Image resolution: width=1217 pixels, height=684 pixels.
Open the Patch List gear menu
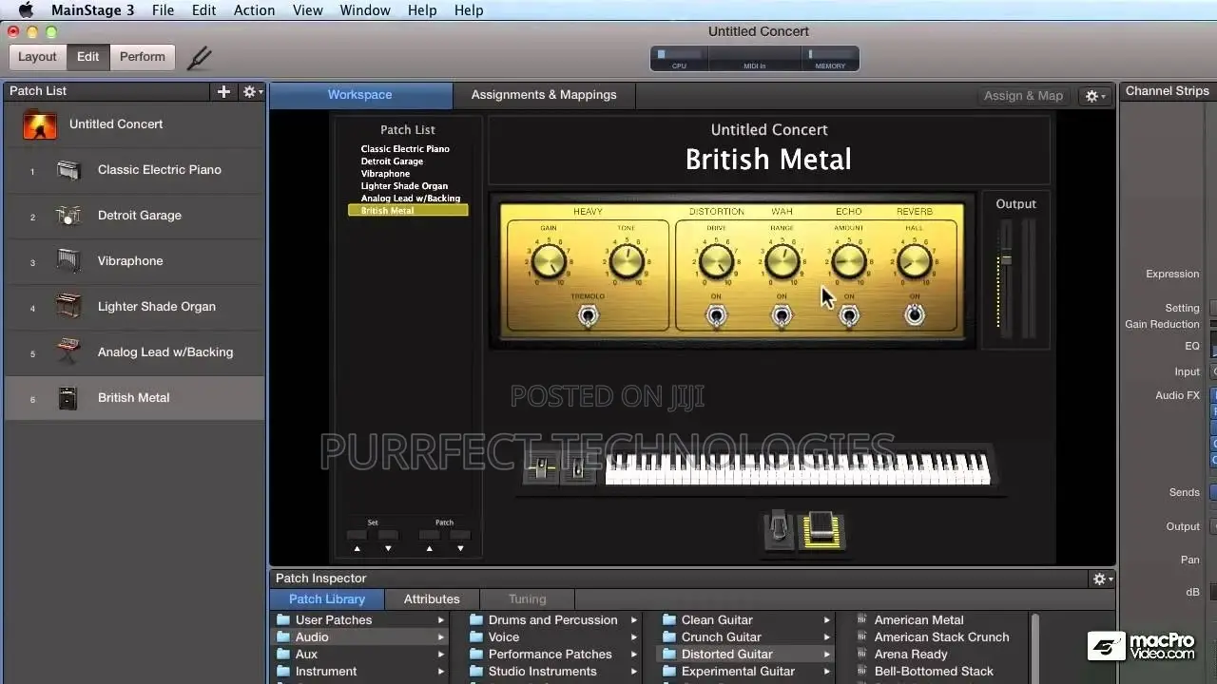tap(252, 91)
